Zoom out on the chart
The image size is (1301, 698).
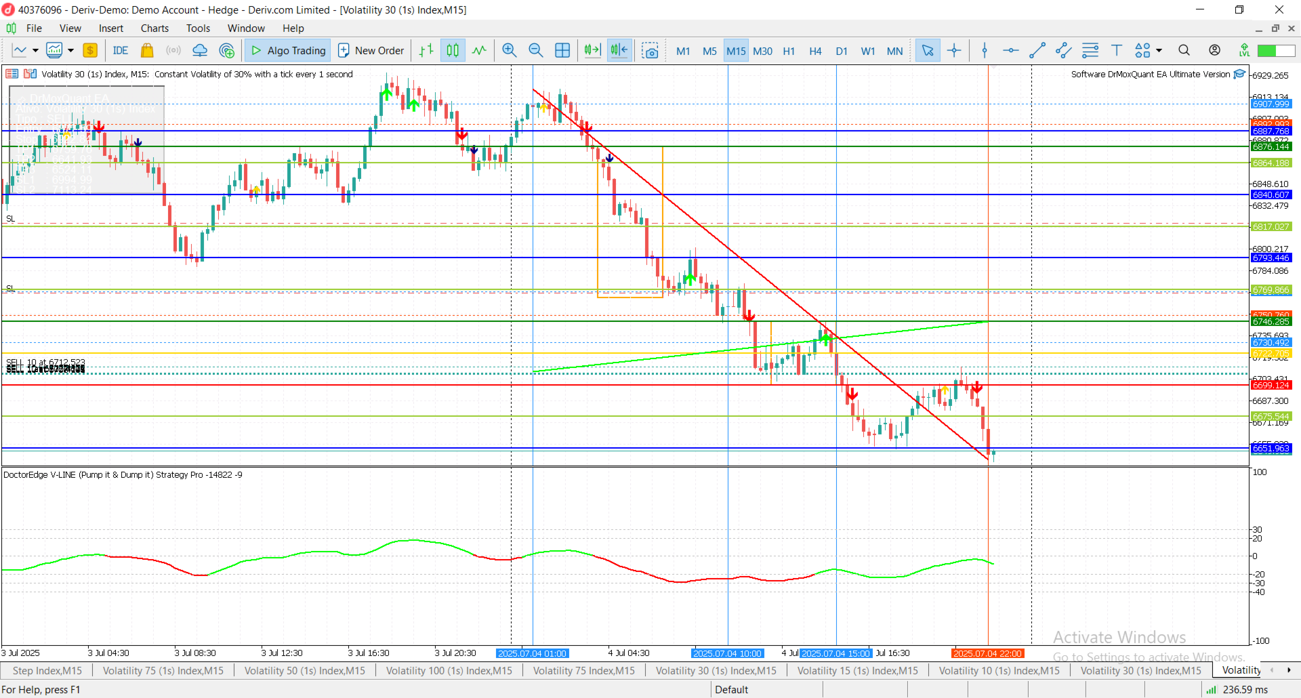[536, 51]
